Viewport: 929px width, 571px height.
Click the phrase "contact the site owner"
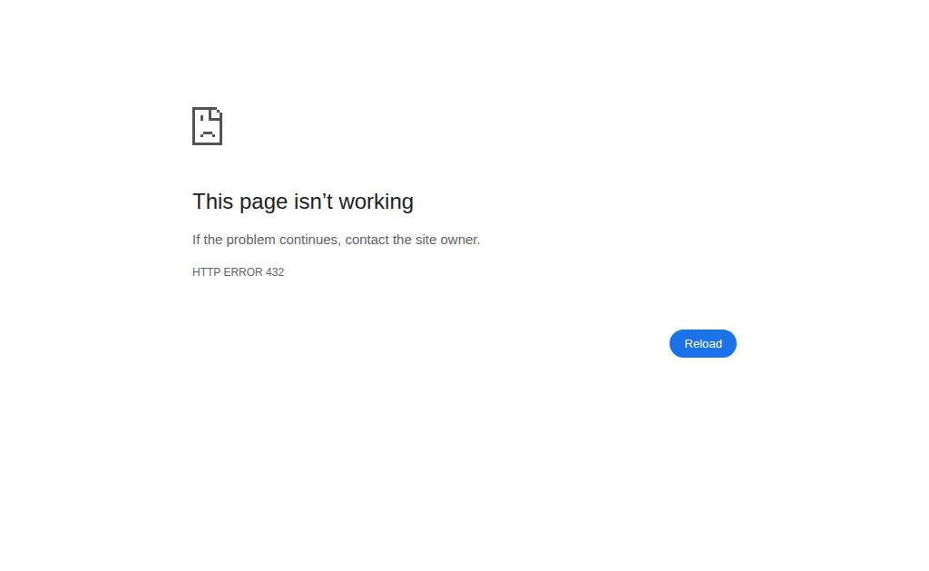coord(413,240)
